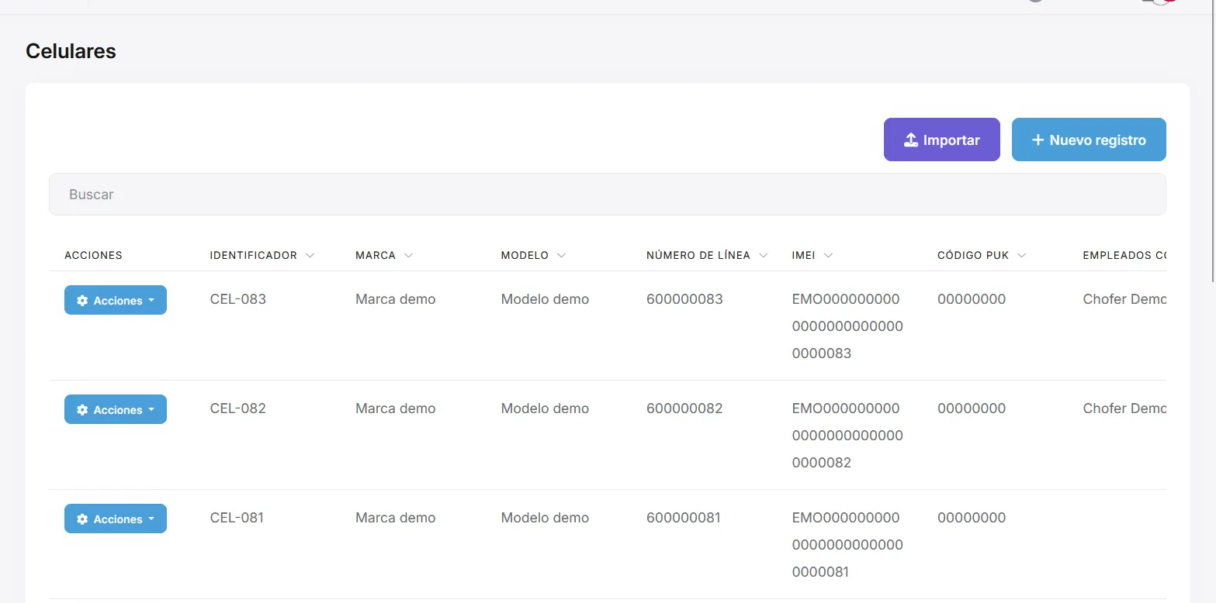Viewport: 1216px width, 603px height.
Task: Click the upload icon on Importar
Action: [911, 140]
